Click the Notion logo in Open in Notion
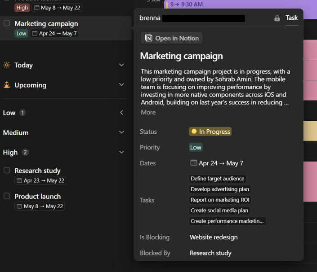This screenshot has width=317, height=272. [148, 38]
